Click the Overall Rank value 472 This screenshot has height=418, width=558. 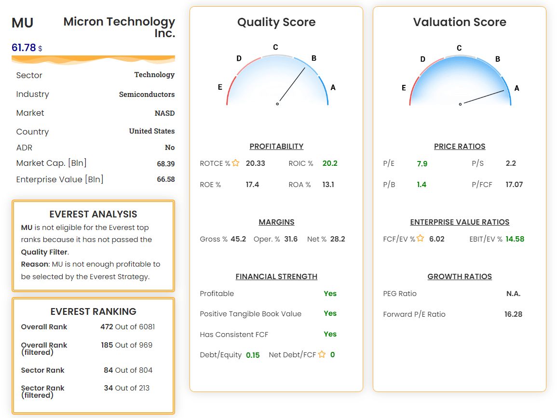[107, 326]
